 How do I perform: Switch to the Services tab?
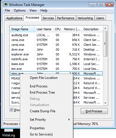[x=48, y=18]
